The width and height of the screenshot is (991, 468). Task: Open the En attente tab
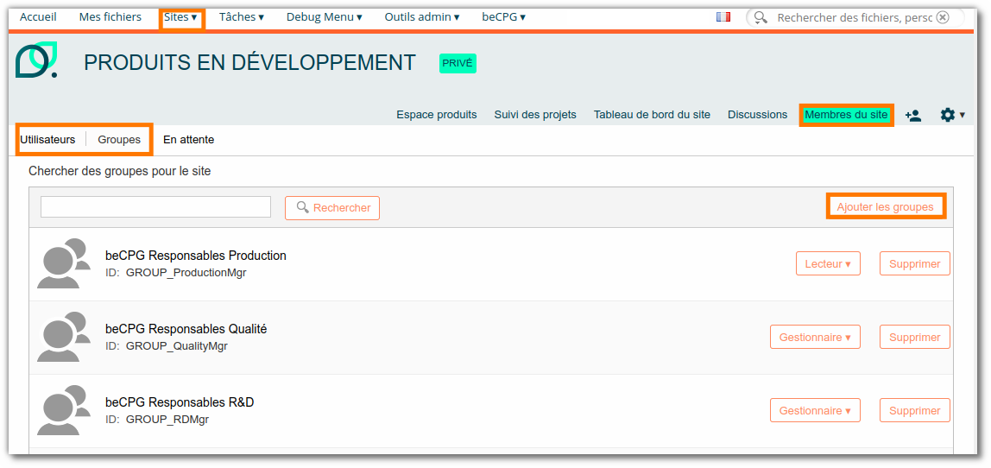(188, 140)
